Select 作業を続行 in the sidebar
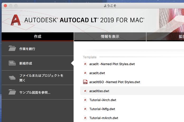 click(x=37, y=49)
